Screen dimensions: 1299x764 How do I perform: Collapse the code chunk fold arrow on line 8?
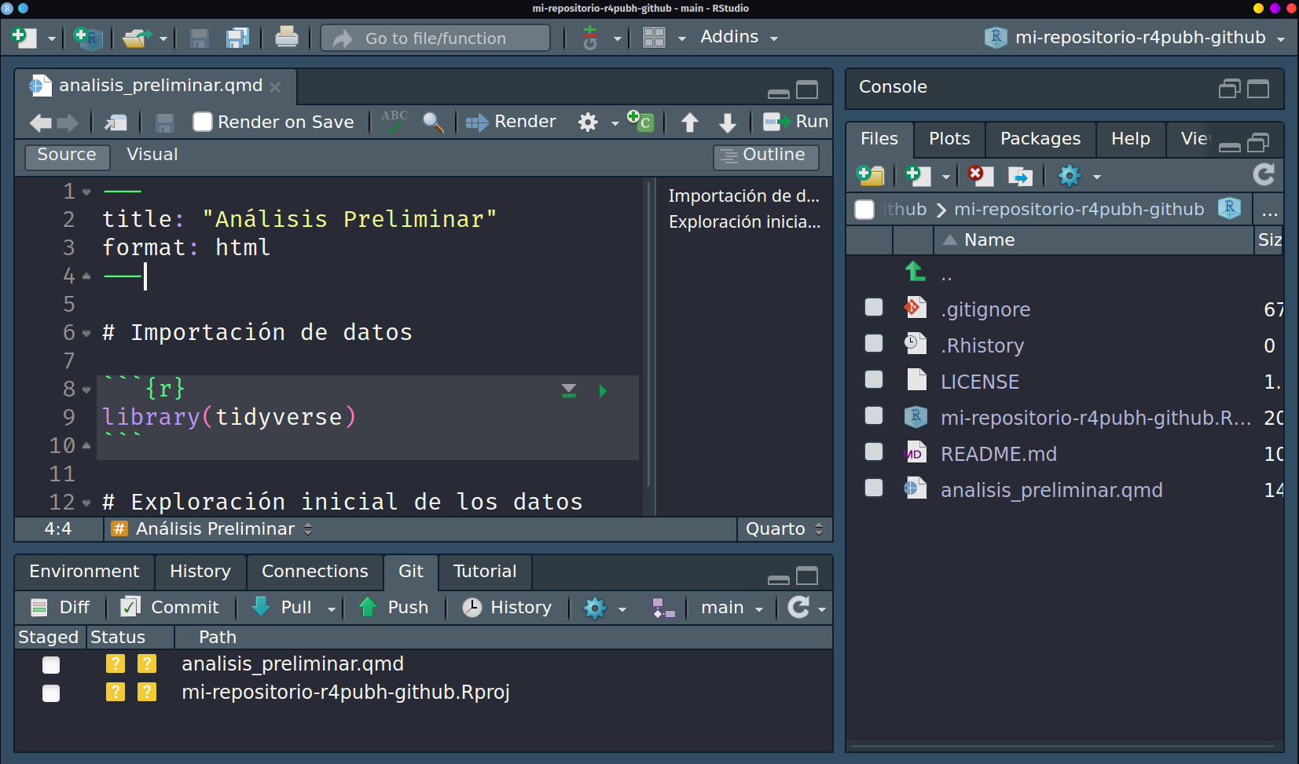click(x=86, y=389)
